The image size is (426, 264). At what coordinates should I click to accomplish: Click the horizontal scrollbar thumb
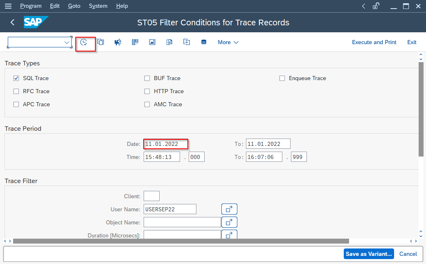[x=181, y=241]
